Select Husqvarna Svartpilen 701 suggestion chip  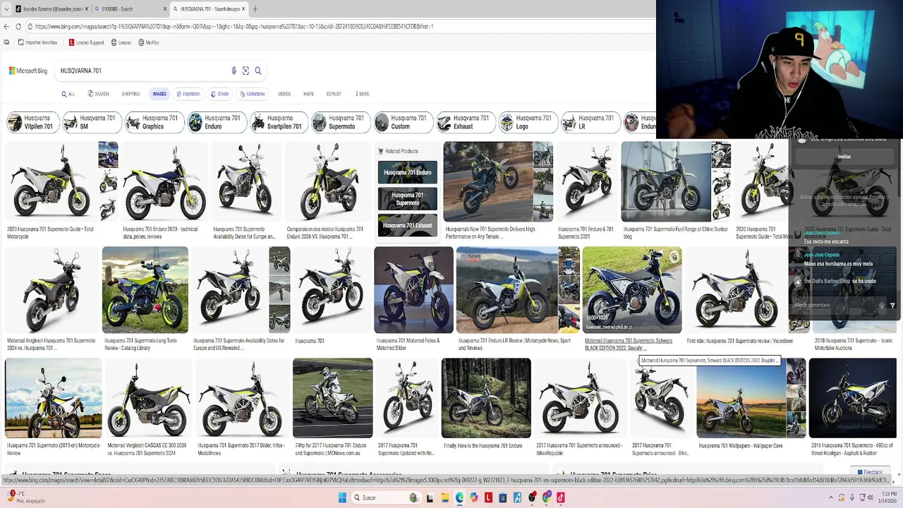pos(278,123)
